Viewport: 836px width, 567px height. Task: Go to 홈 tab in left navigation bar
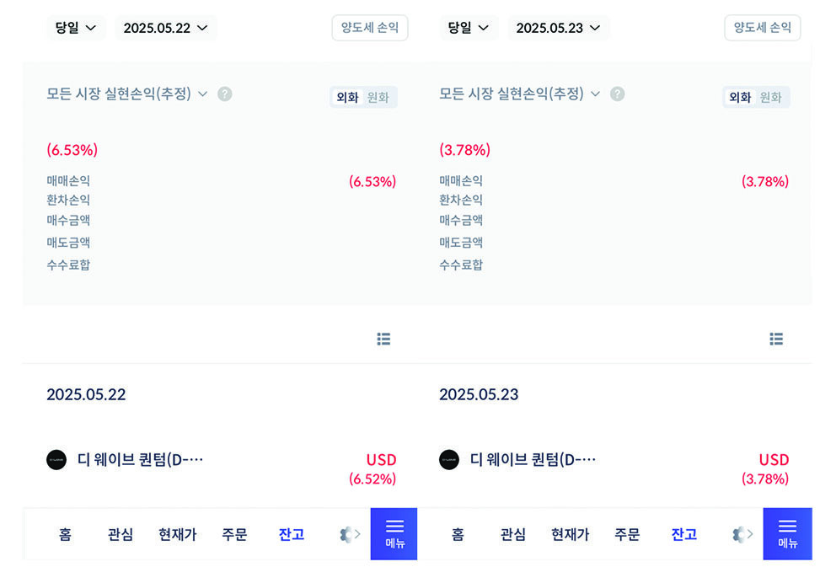coord(65,534)
